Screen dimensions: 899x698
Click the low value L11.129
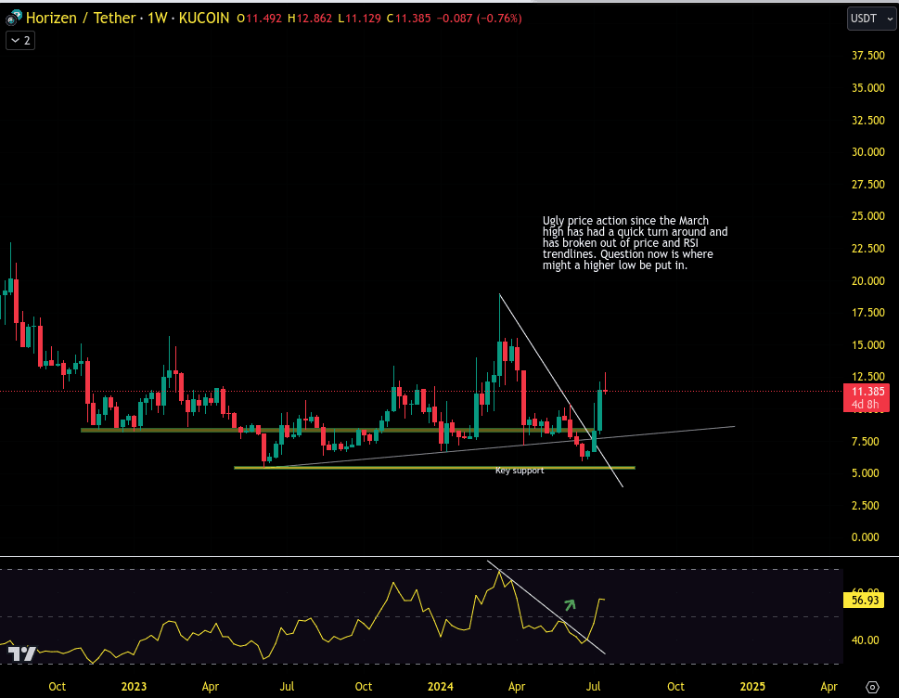click(359, 19)
